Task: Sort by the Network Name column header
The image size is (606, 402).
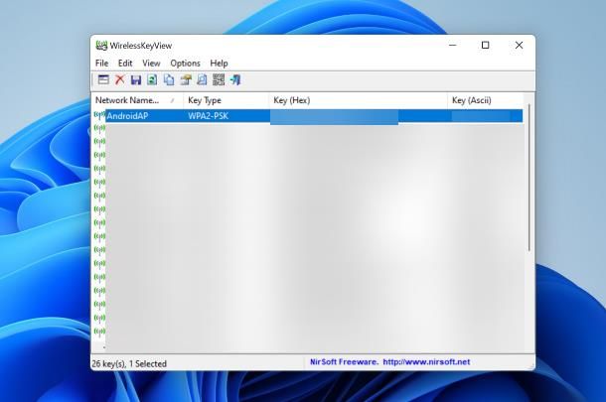Action: tap(137, 100)
